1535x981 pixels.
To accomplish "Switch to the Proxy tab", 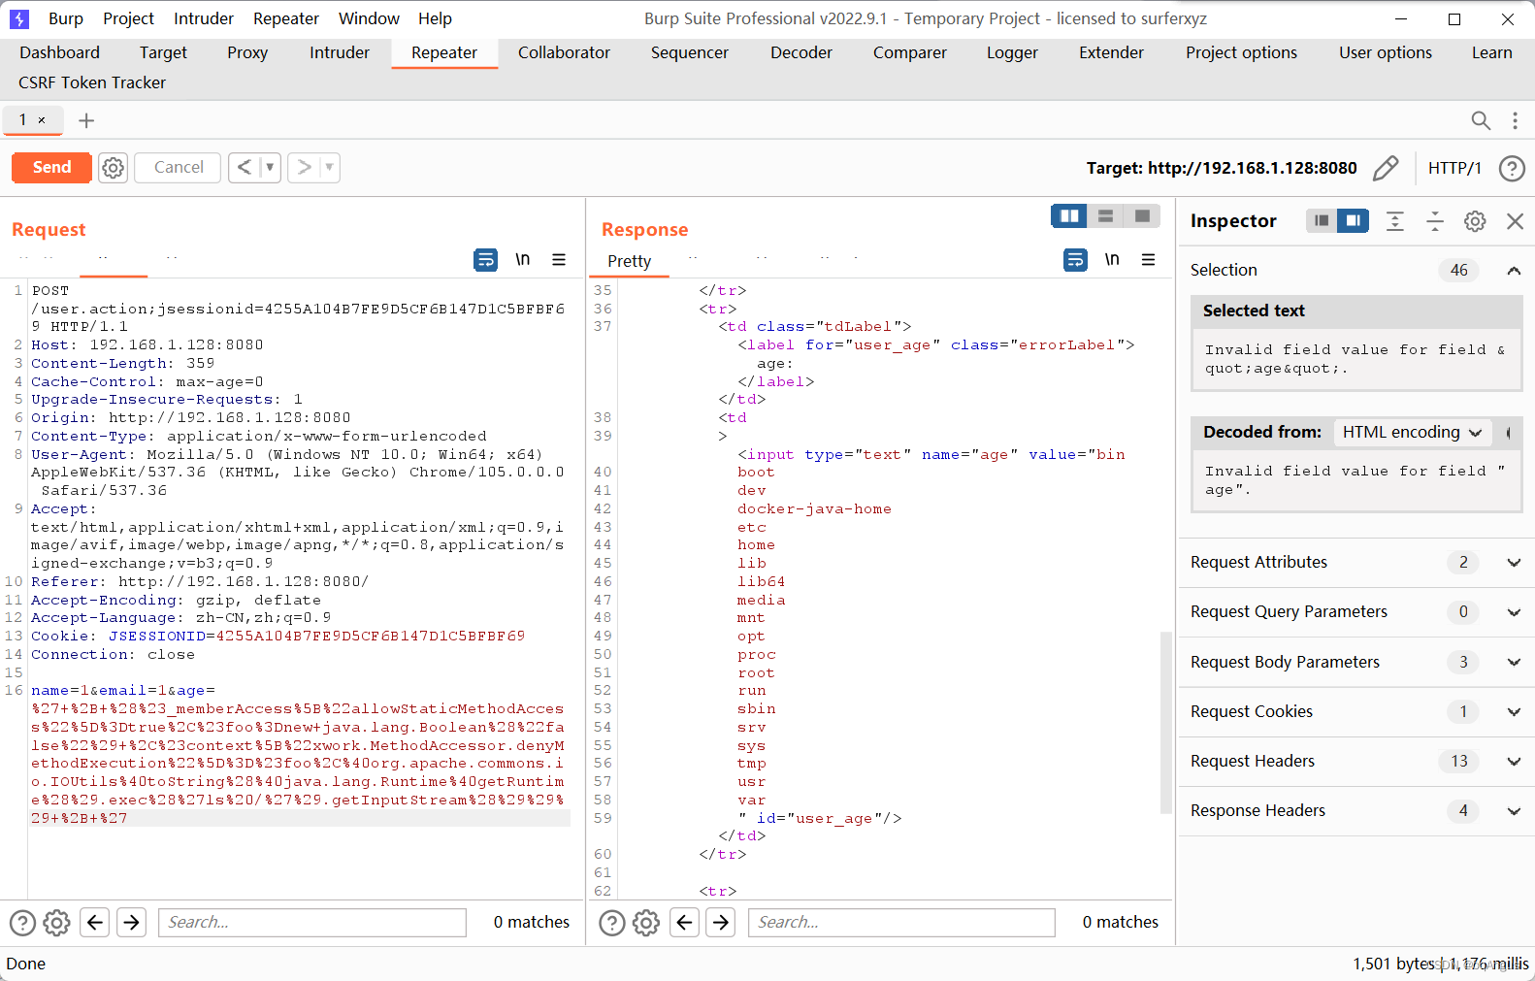I will [247, 52].
